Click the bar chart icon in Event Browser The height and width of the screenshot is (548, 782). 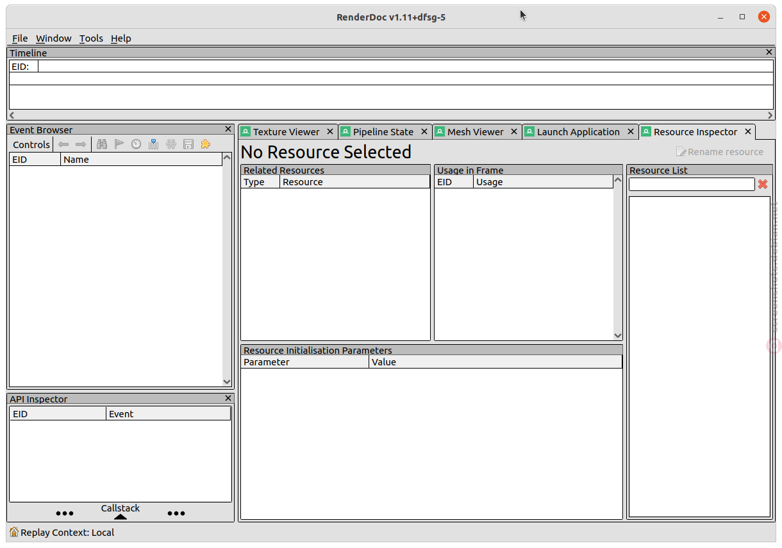pyautogui.click(x=154, y=144)
